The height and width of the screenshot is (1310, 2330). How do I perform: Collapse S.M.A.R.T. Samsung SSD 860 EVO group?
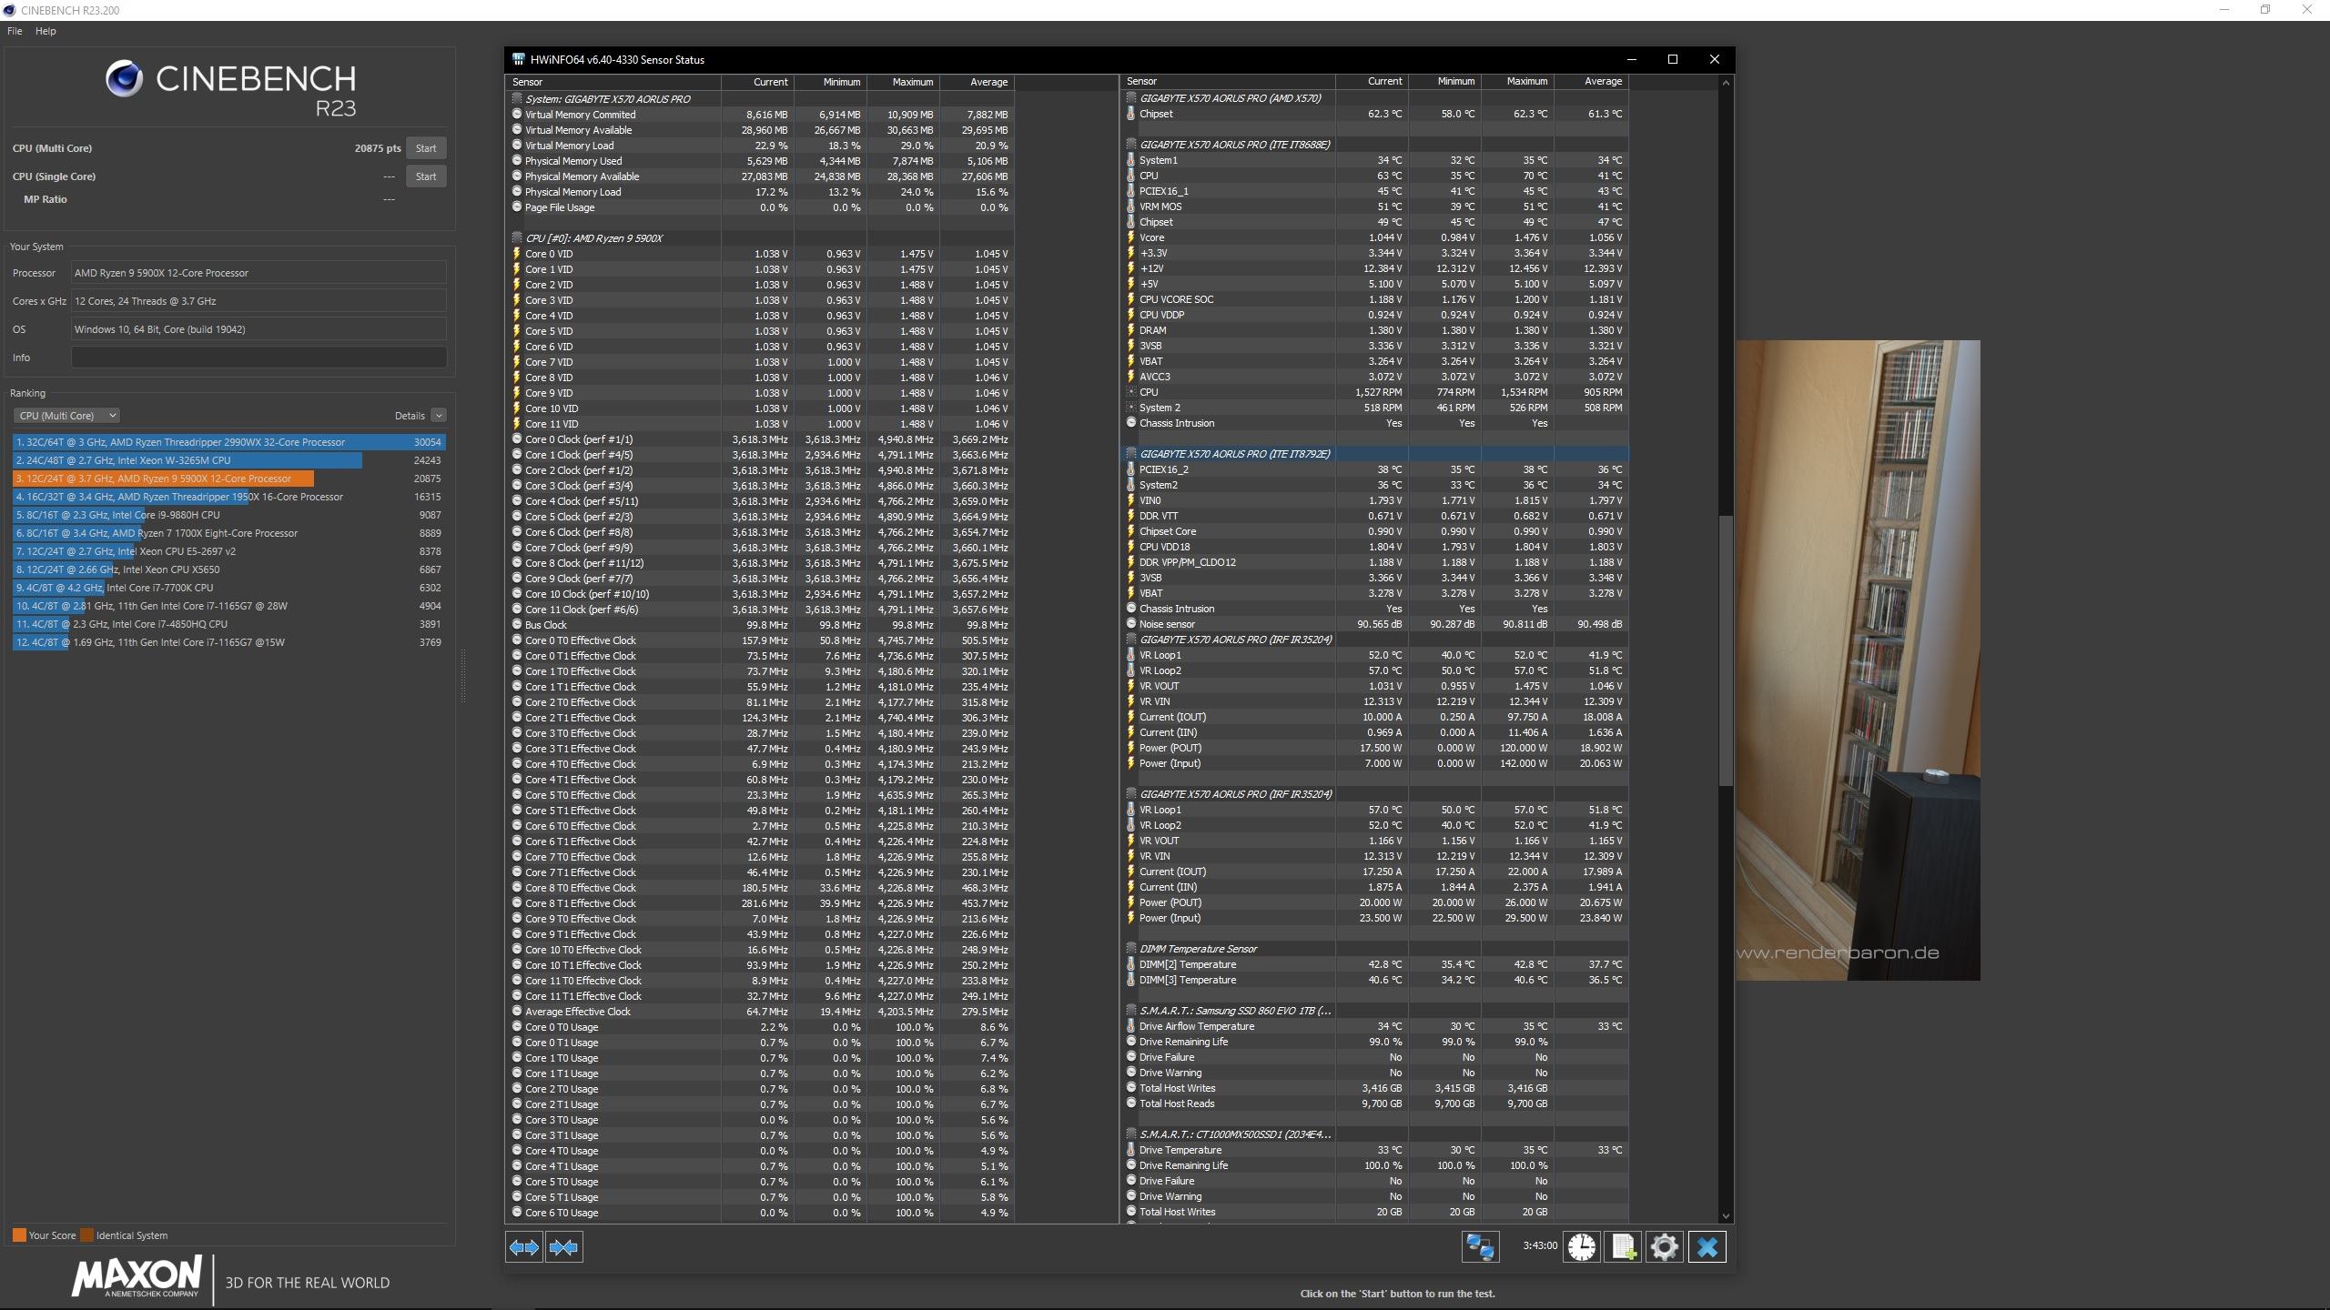point(1131,1011)
